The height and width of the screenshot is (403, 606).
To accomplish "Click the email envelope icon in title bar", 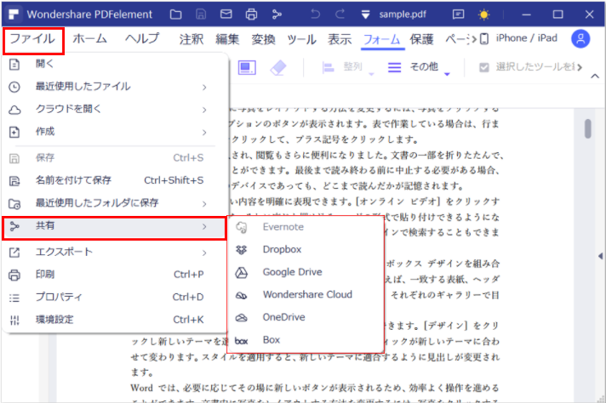I will [x=226, y=14].
